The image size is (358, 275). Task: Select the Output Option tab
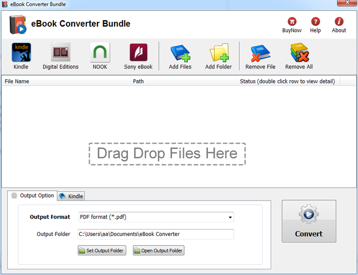32,196
